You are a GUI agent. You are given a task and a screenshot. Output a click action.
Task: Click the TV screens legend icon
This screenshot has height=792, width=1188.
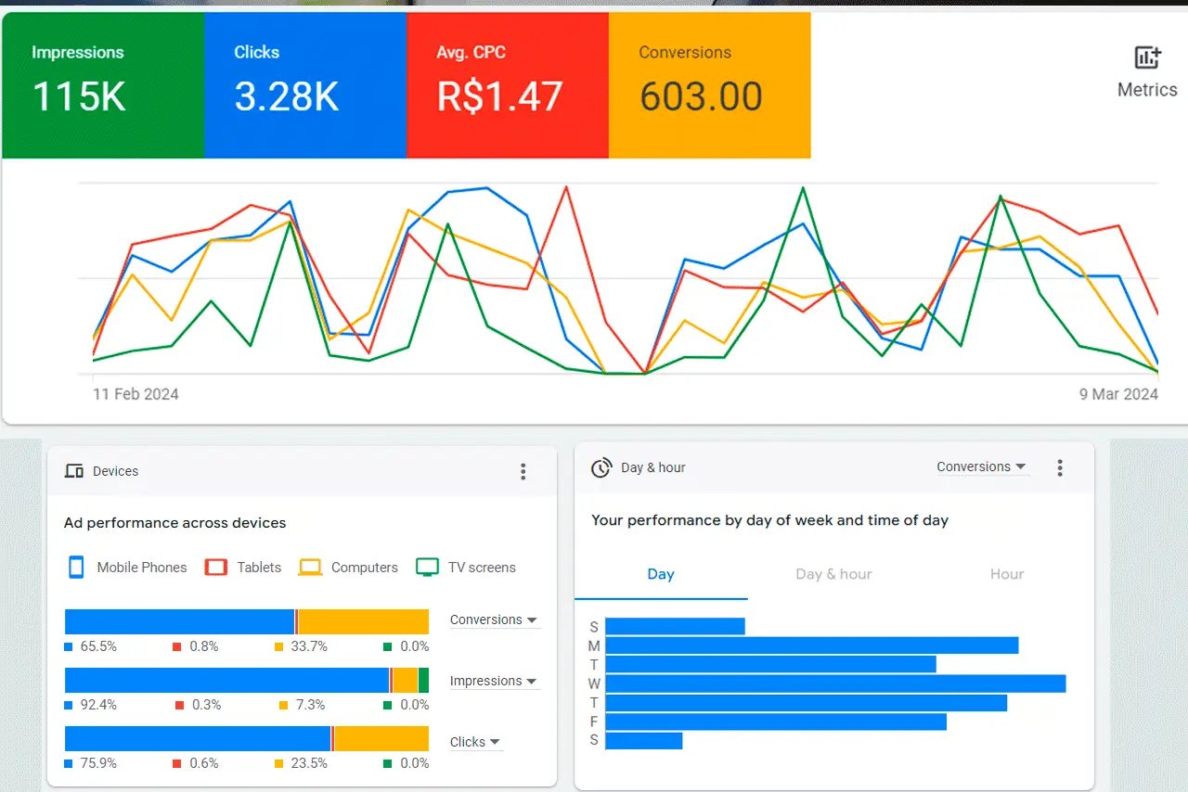click(427, 567)
